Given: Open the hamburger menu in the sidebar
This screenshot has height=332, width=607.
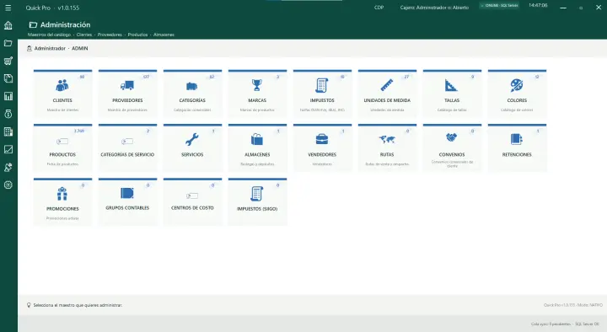Looking at the screenshot, I should point(8,8).
